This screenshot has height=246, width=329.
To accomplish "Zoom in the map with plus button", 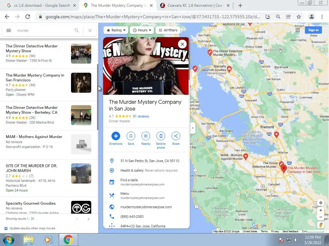I will pos(321,210).
